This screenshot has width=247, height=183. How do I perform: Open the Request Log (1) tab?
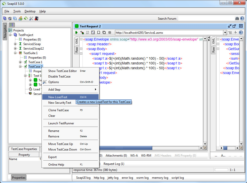point(114,164)
